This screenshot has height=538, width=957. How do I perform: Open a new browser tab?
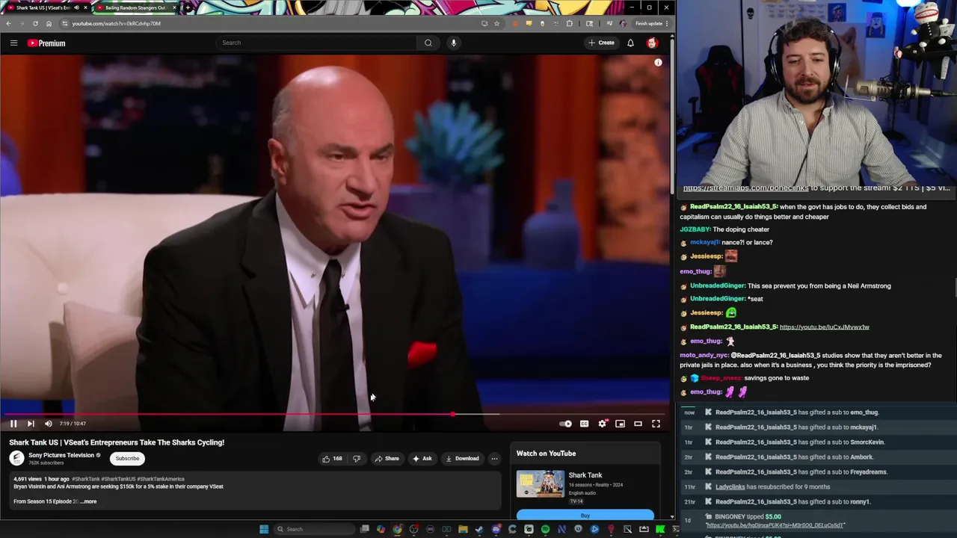pos(187,7)
